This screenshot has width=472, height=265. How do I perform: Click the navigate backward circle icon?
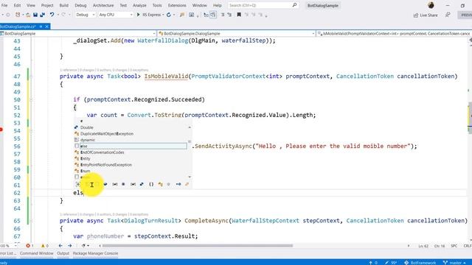(8, 15)
